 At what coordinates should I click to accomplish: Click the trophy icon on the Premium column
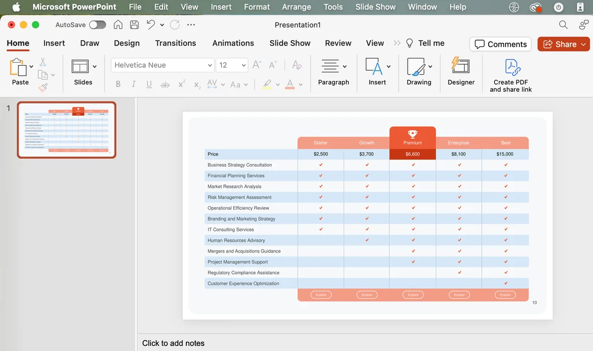tap(413, 133)
